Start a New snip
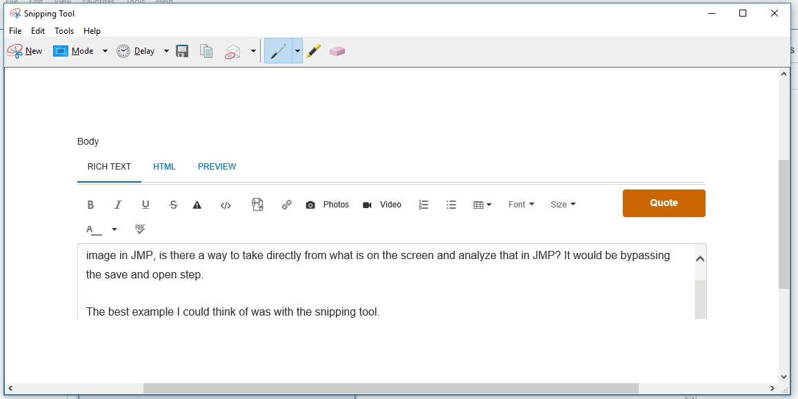Viewport: 798px width, 399px height. pos(24,50)
